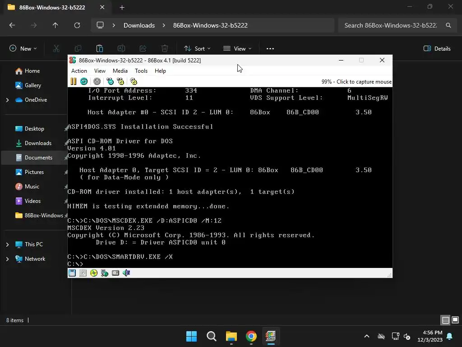
Task: Click the See more ellipsis button
Action: (x=270, y=49)
